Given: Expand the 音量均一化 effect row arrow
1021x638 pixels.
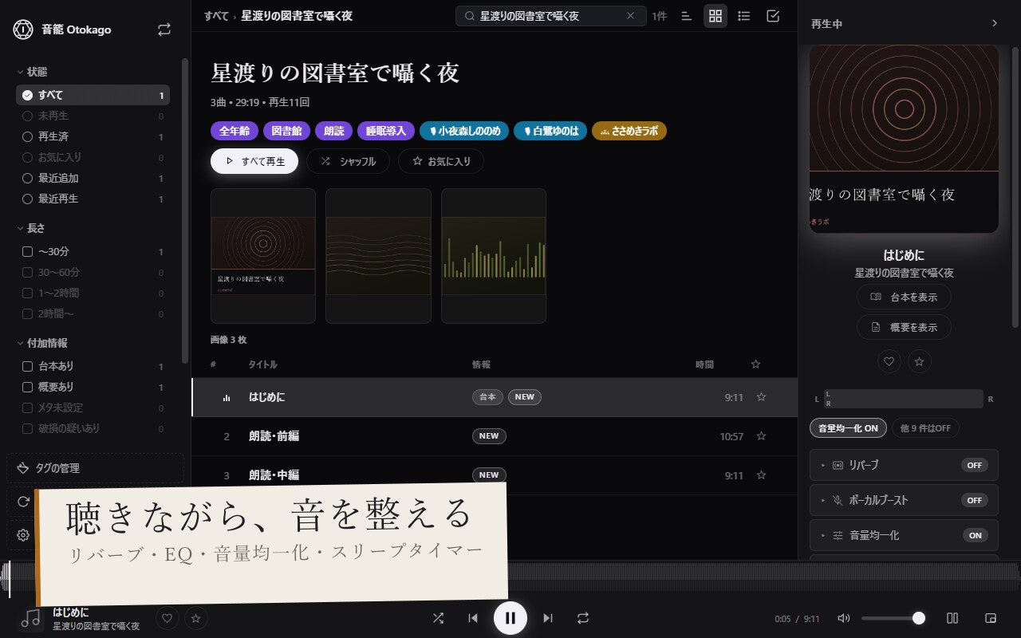Looking at the screenshot, I should (x=823, y=535).
